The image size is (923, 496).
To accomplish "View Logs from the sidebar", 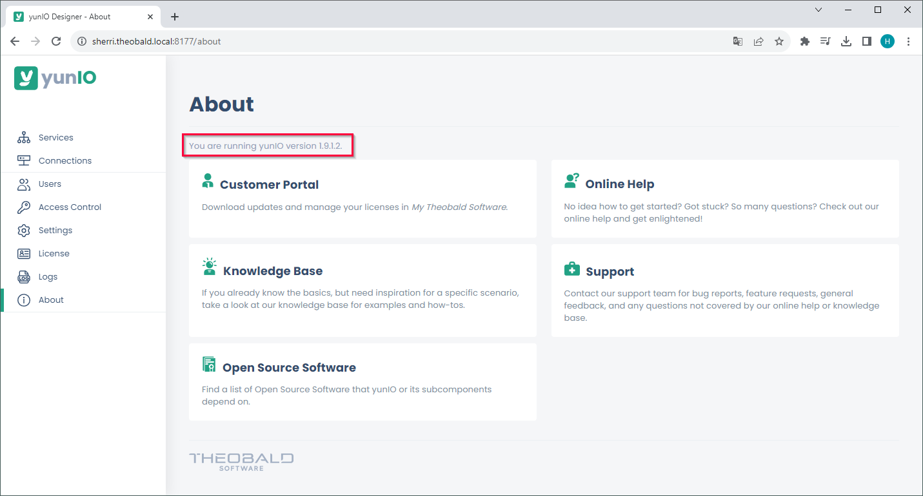I will pos(83,277).
